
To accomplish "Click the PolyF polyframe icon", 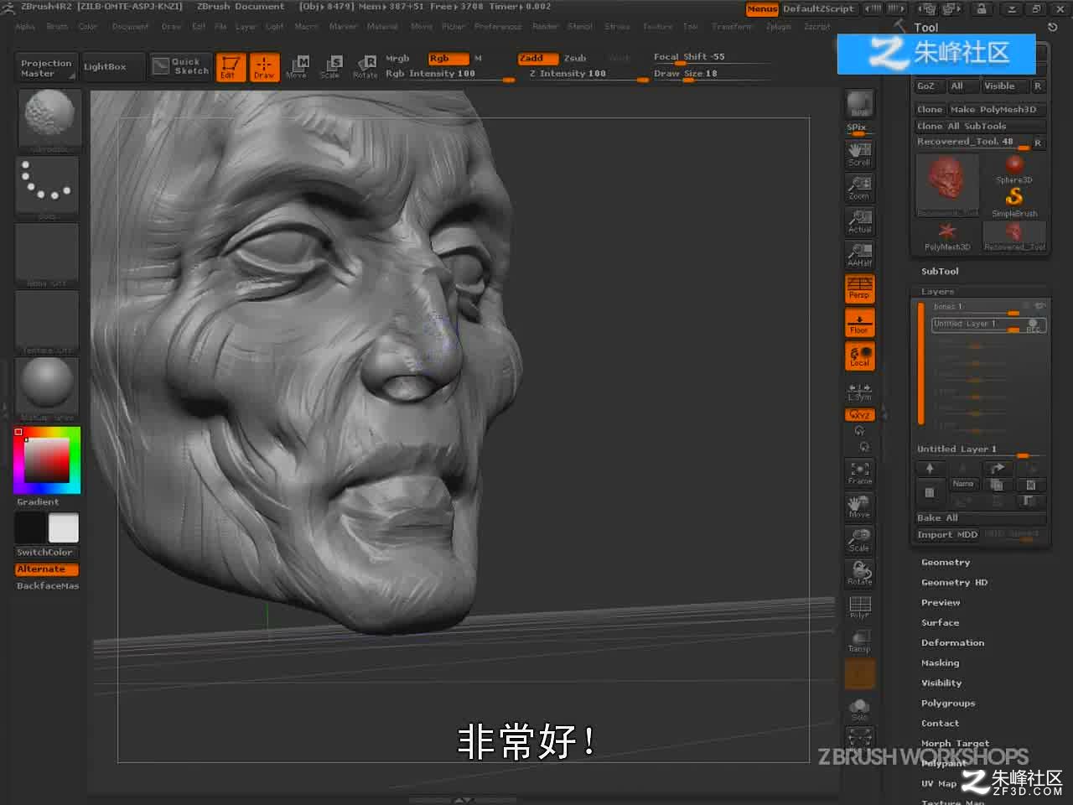I will (859, 607).
